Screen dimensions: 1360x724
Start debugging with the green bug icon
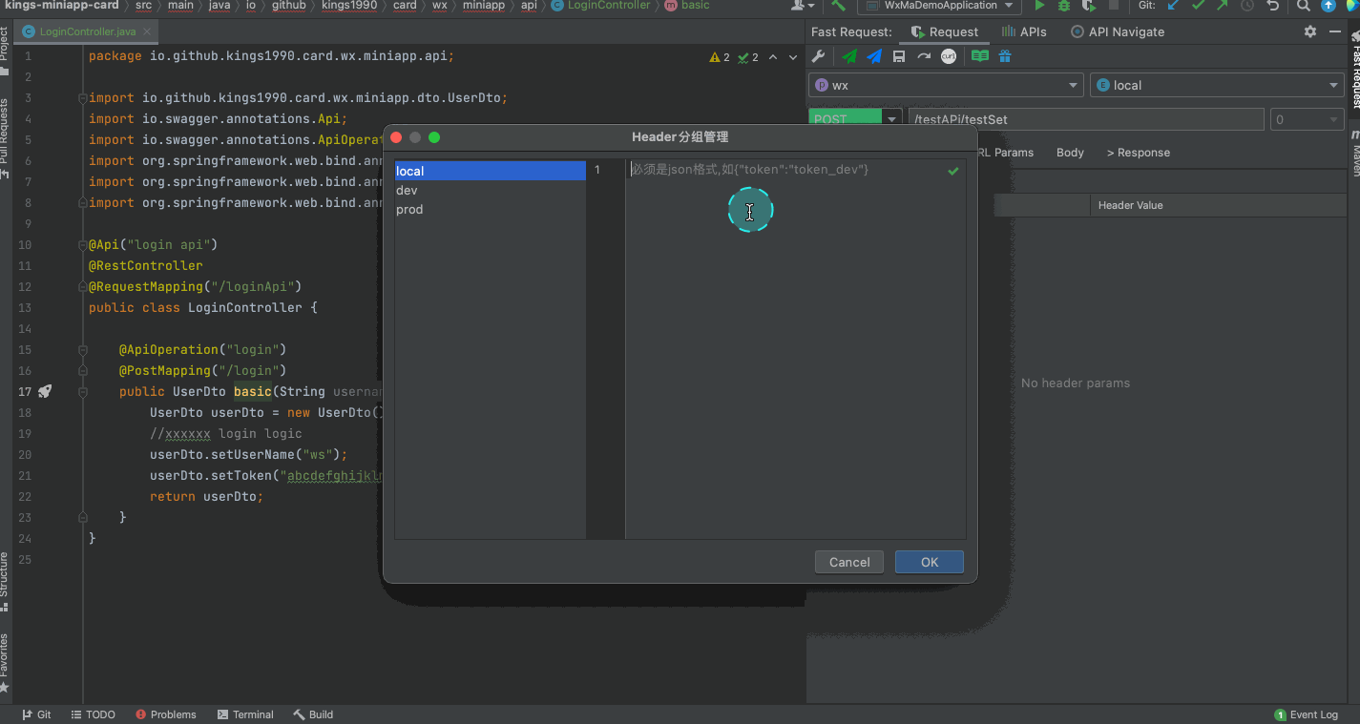point(1064,6)
